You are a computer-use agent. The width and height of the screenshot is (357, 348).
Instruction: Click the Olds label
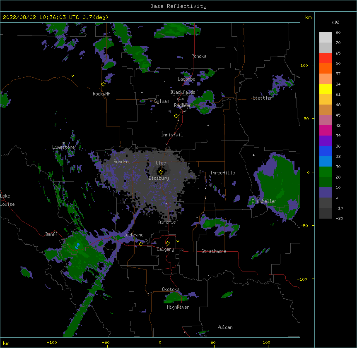pos(161,163)
